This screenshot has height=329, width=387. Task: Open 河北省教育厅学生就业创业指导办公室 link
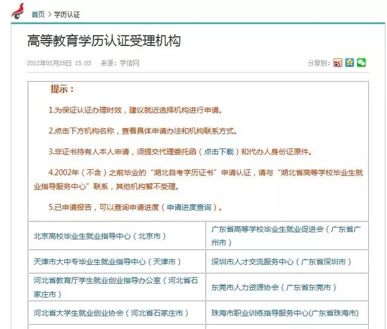115,287
